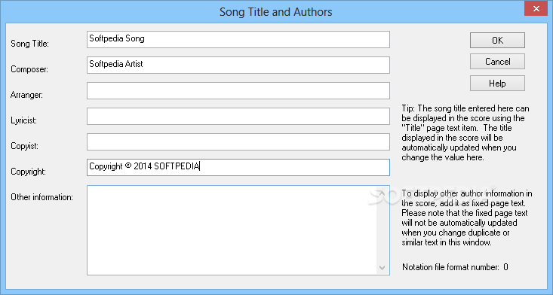Close the Song Title and Authors window
The height and width of the screenshot is (295, 553).
536,8
